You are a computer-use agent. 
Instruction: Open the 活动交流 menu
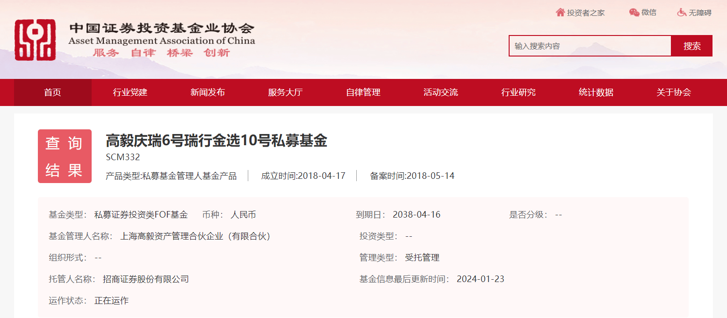(x=439, y=92)
